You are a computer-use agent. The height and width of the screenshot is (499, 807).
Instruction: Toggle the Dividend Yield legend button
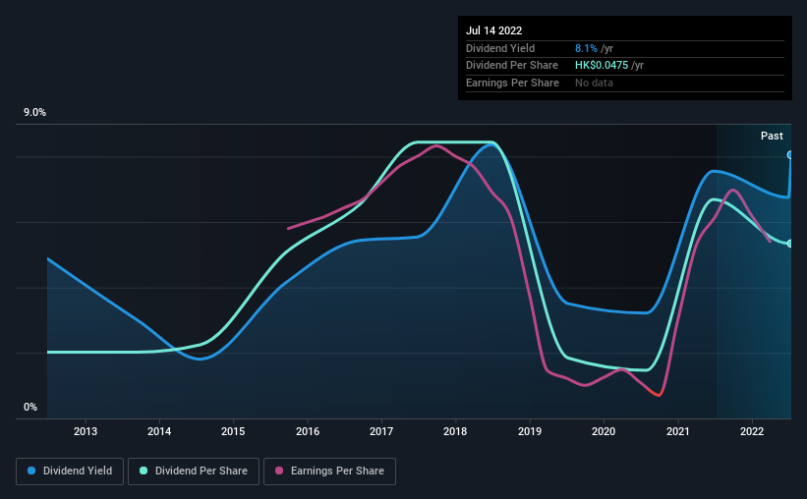(70, 471)
